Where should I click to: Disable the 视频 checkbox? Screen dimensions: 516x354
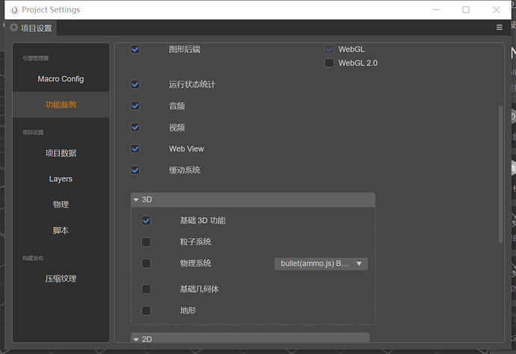tap(135, 127)
